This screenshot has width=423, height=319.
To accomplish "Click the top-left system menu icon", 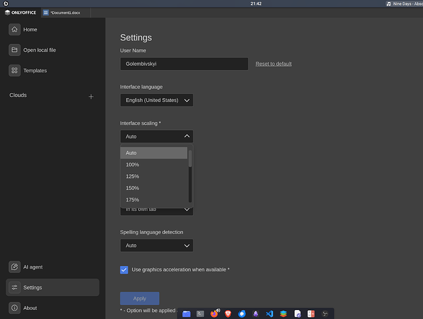I will (6, 3).
